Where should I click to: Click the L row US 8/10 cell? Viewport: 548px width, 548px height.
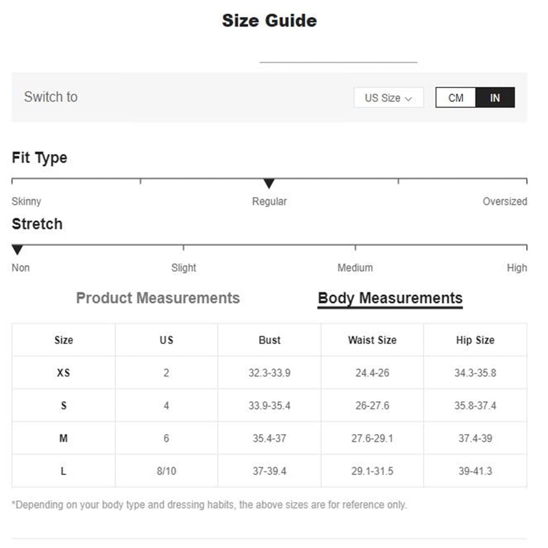point(166,471)
